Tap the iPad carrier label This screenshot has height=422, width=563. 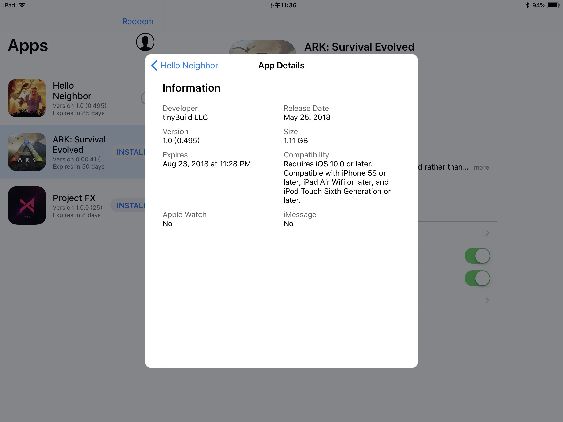[9, 5]
